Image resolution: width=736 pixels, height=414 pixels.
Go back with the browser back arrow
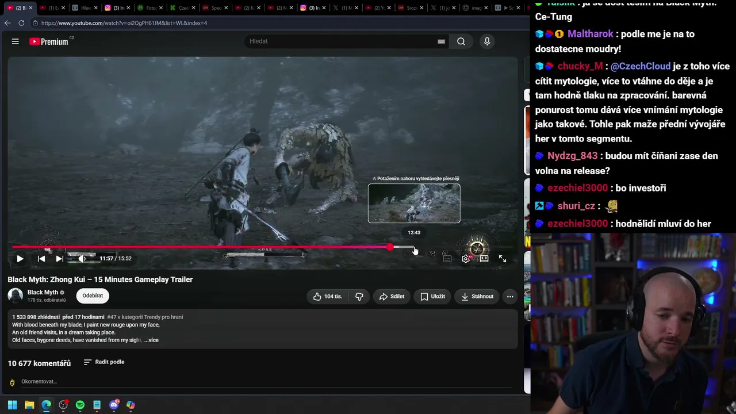7,23
